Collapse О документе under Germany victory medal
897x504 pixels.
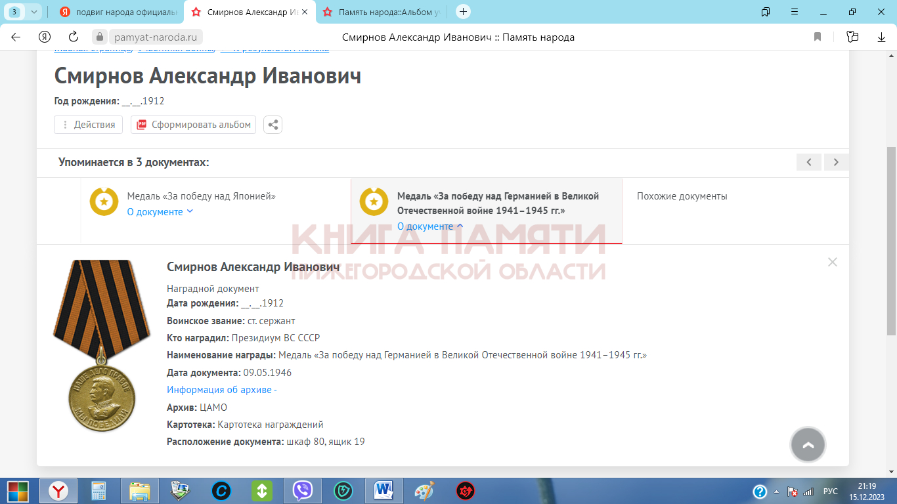[429, 226]
